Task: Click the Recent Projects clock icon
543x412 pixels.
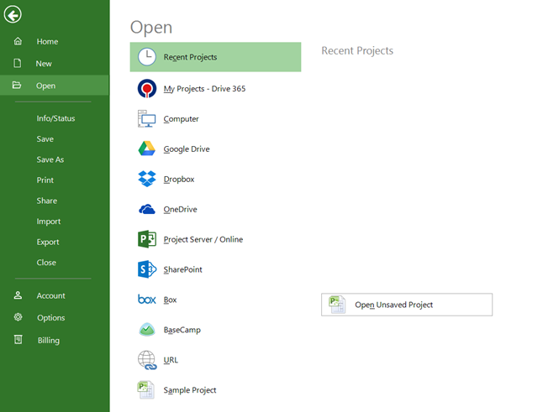Action: click(x=147, y=57)
